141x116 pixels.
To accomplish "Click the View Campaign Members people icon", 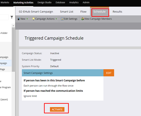I will [x=82, y=19].
